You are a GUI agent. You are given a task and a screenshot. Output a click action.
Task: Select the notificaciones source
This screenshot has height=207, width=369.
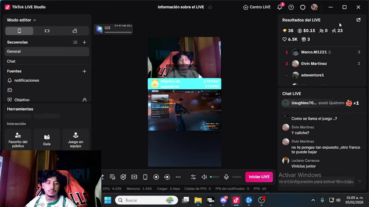point(47,80)
